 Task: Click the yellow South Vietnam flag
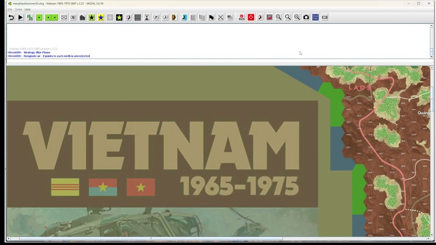(x=65, y=187)
